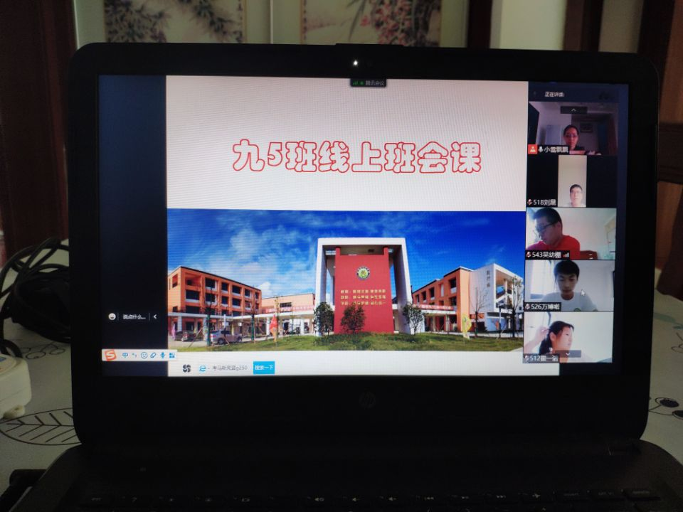The image size is (683, 512).
Task: Collapse the chat bar with left chevron
Action: (155, 317)
